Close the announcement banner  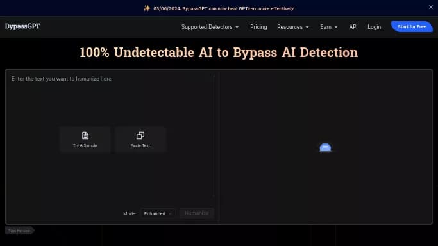(x=431, y=7)
